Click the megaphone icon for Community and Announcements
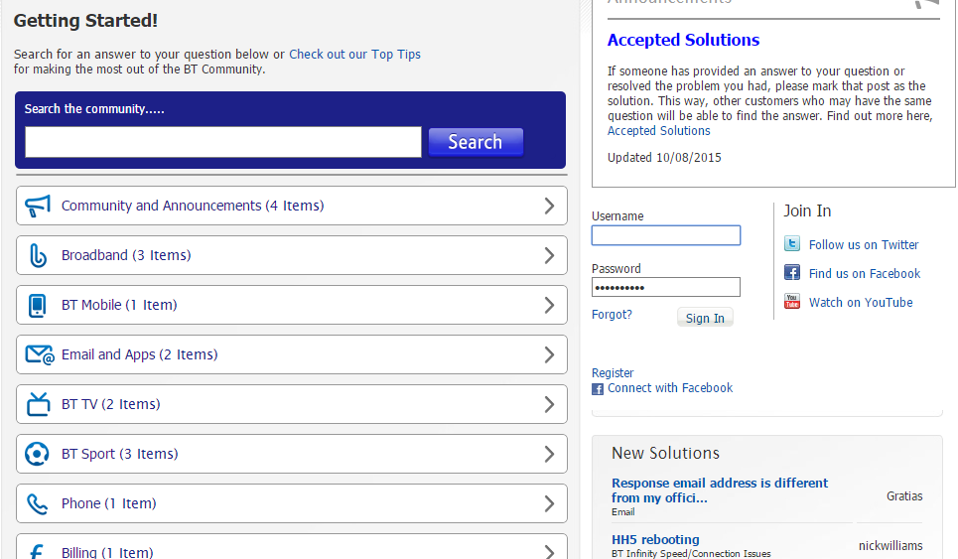 (38, 206)
